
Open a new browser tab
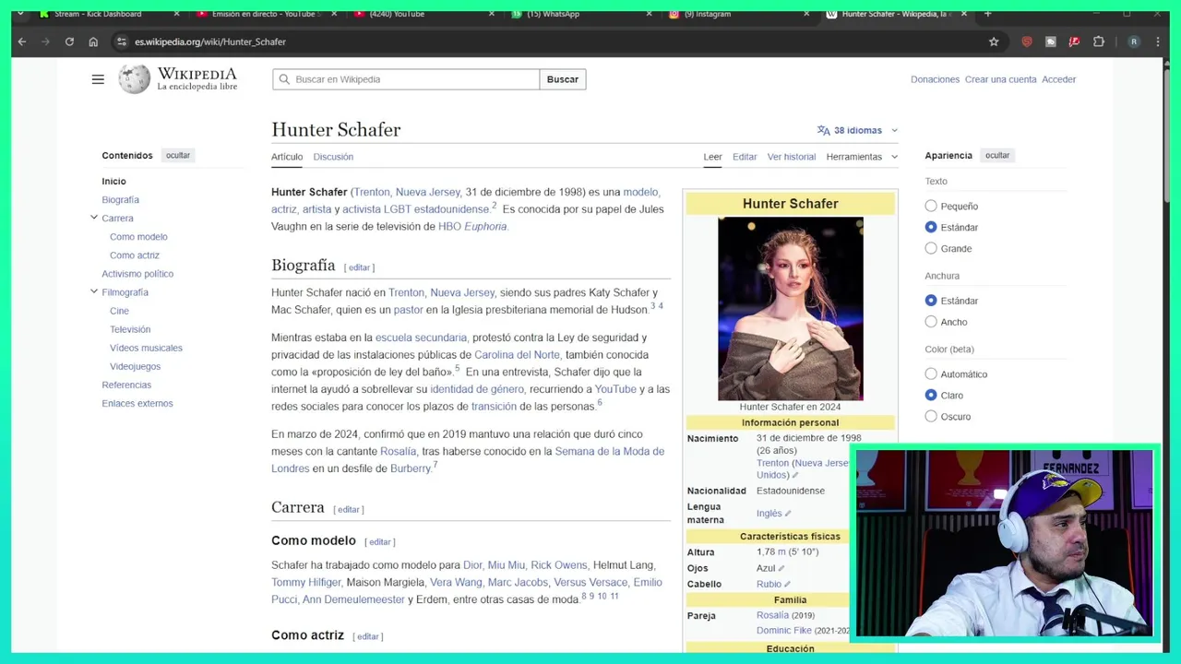(x=987, y=14)
